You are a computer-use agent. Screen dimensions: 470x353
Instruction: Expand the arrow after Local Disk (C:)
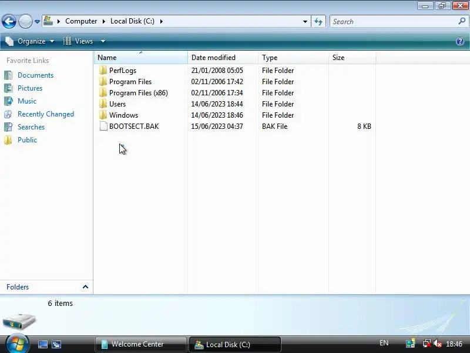[x=161, y=21]
